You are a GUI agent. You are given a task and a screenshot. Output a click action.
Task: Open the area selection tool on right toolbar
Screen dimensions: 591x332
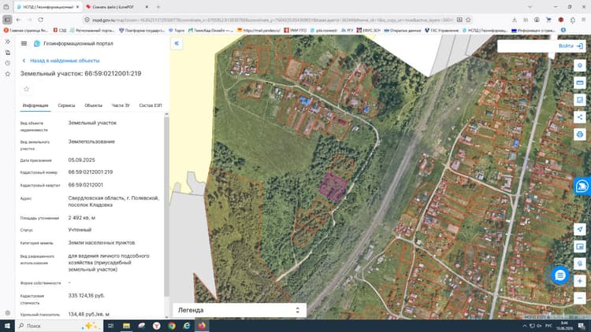point(580,100)
